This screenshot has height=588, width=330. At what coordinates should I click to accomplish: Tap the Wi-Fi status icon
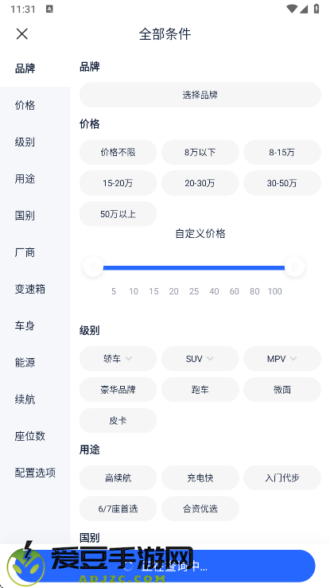291,9
